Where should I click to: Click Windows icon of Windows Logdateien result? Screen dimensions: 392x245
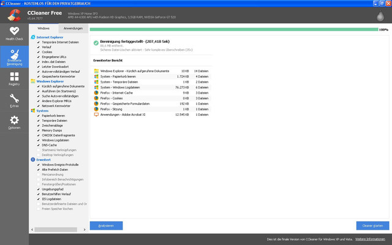coord(96,87)
